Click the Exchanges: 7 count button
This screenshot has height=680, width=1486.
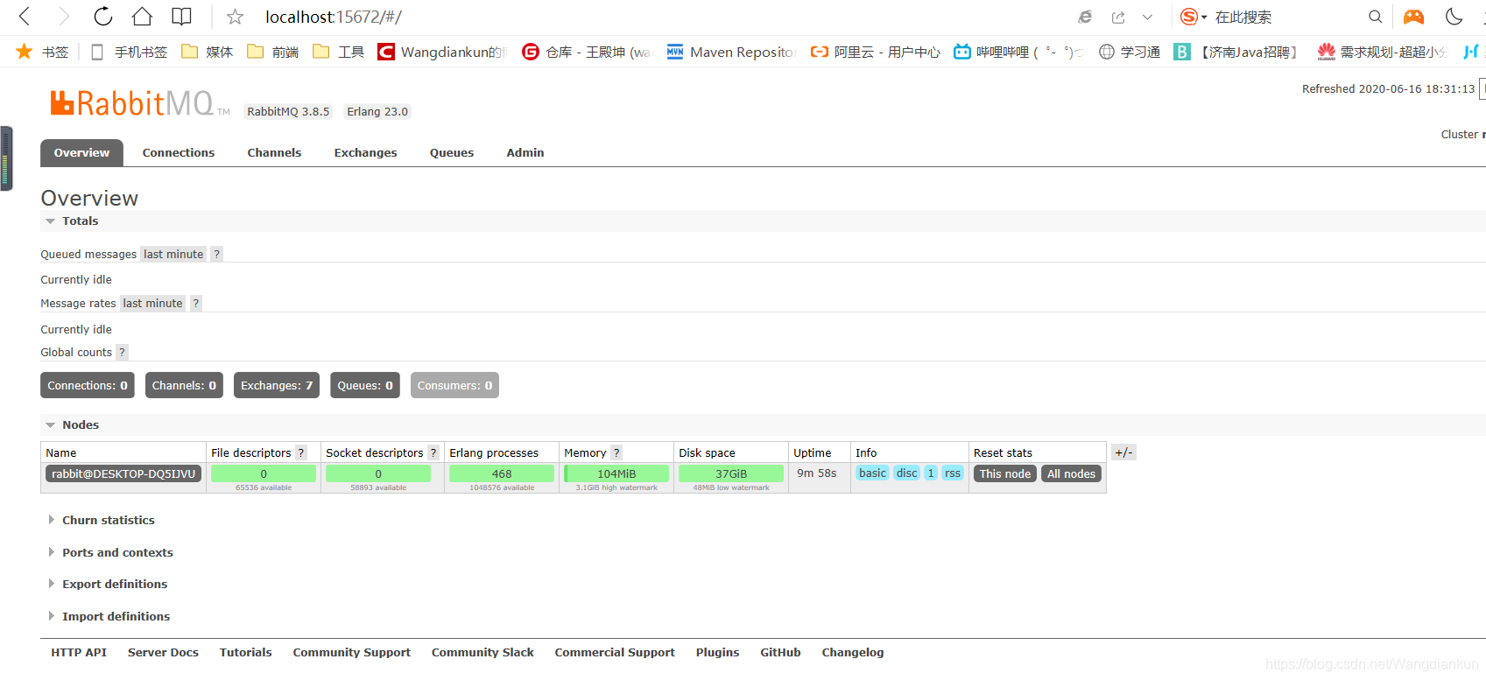pyautogui.click(x=277, y=385)
